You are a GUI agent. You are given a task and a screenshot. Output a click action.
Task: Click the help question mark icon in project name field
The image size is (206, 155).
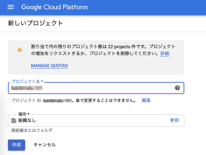tap(177, 88)
